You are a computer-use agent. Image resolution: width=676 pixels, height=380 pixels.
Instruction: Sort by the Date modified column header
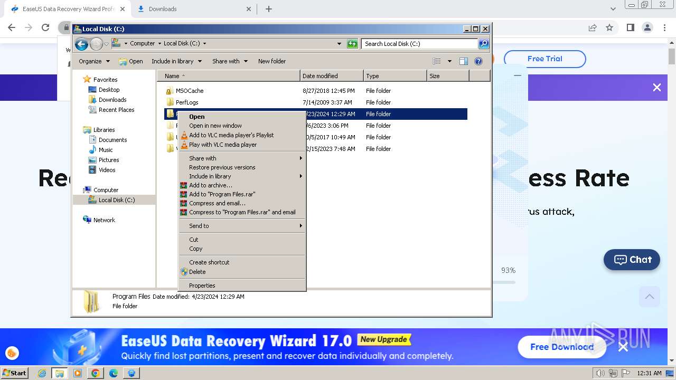click(x=332, y=76)
